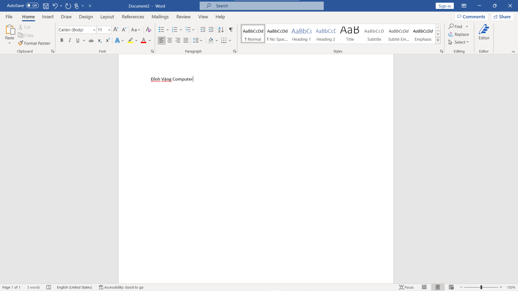Click the Sign in button
The height and width of the screenshot is (291, 518).
pyautogui.click(x=445, y=6)
